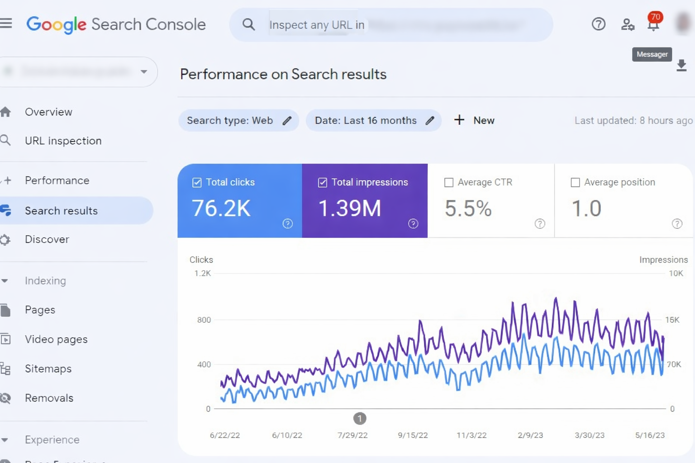
Task: Open the URL inspection tool
Action: tap(63, 141)
